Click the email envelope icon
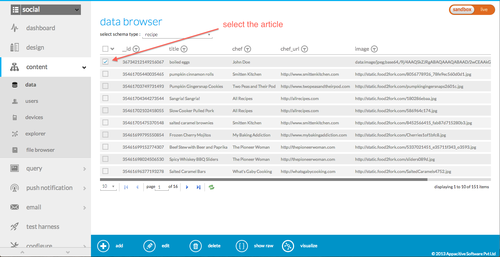This screenshot has height=257, width=500. coord(15,207)
